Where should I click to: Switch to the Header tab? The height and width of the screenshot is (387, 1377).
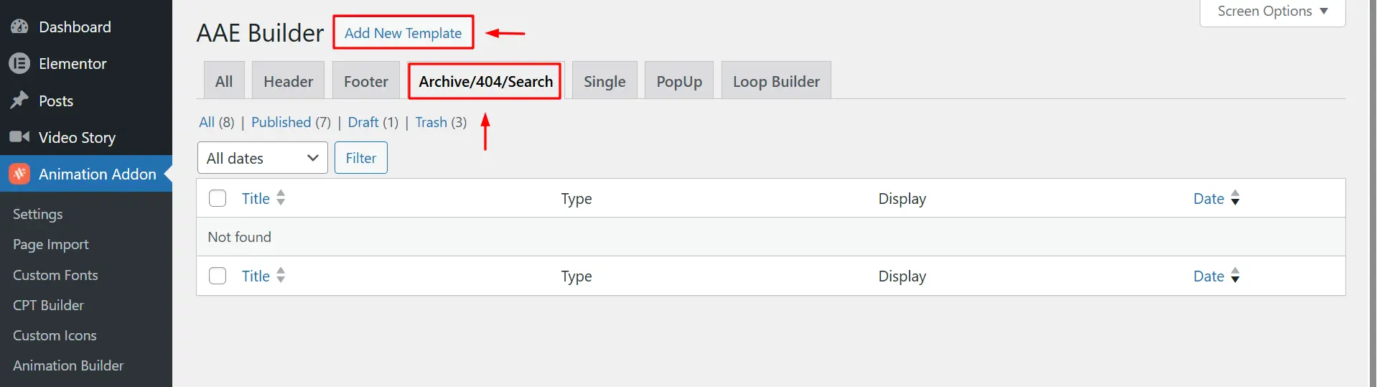(288, 82)
